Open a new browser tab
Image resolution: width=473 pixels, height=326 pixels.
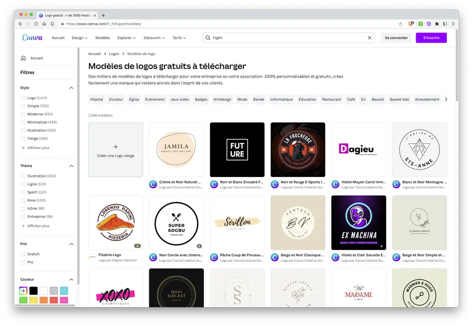[103, 15]
